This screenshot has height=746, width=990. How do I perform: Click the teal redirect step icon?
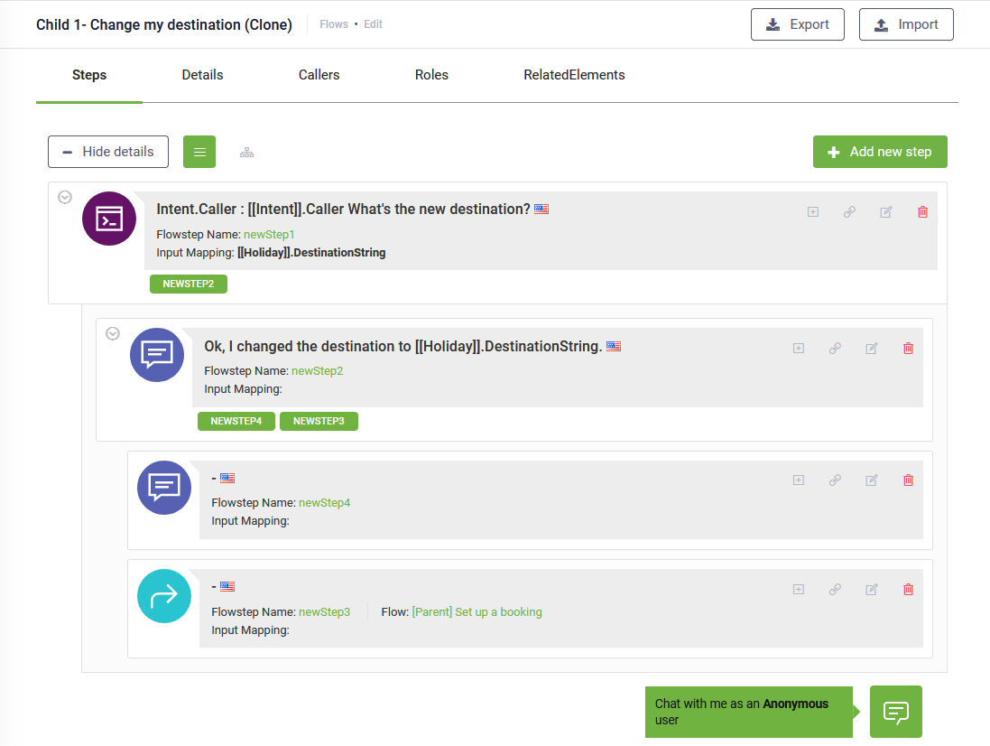pyautogui.click(x=164, y=596)
